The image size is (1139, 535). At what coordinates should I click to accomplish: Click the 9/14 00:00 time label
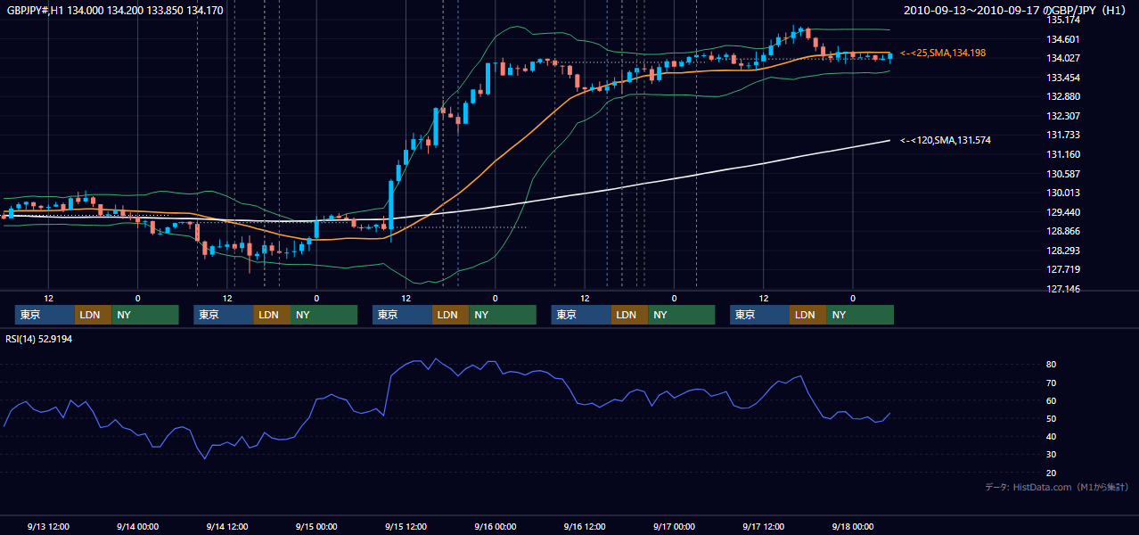coord(137,526)
